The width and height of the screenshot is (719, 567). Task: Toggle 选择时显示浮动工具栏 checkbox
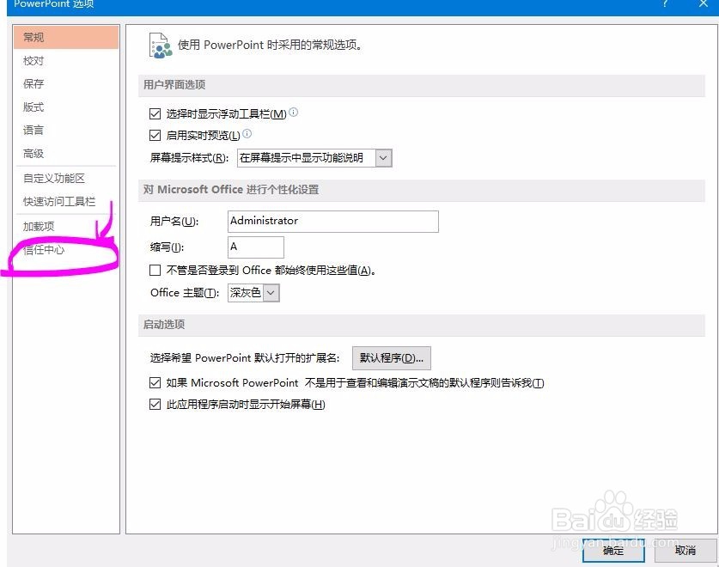tap(155, 113)
